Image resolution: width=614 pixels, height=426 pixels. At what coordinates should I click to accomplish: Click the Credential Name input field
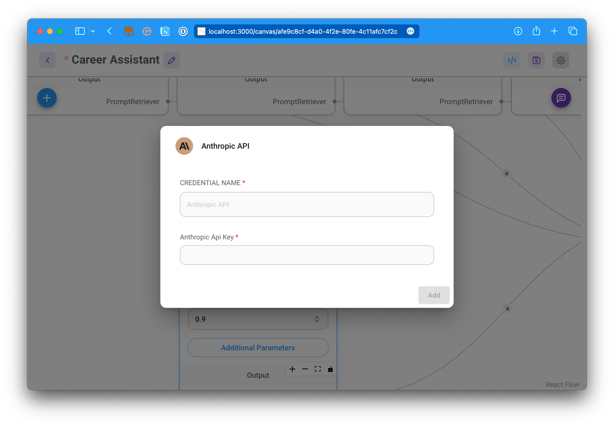click(307, 205)
